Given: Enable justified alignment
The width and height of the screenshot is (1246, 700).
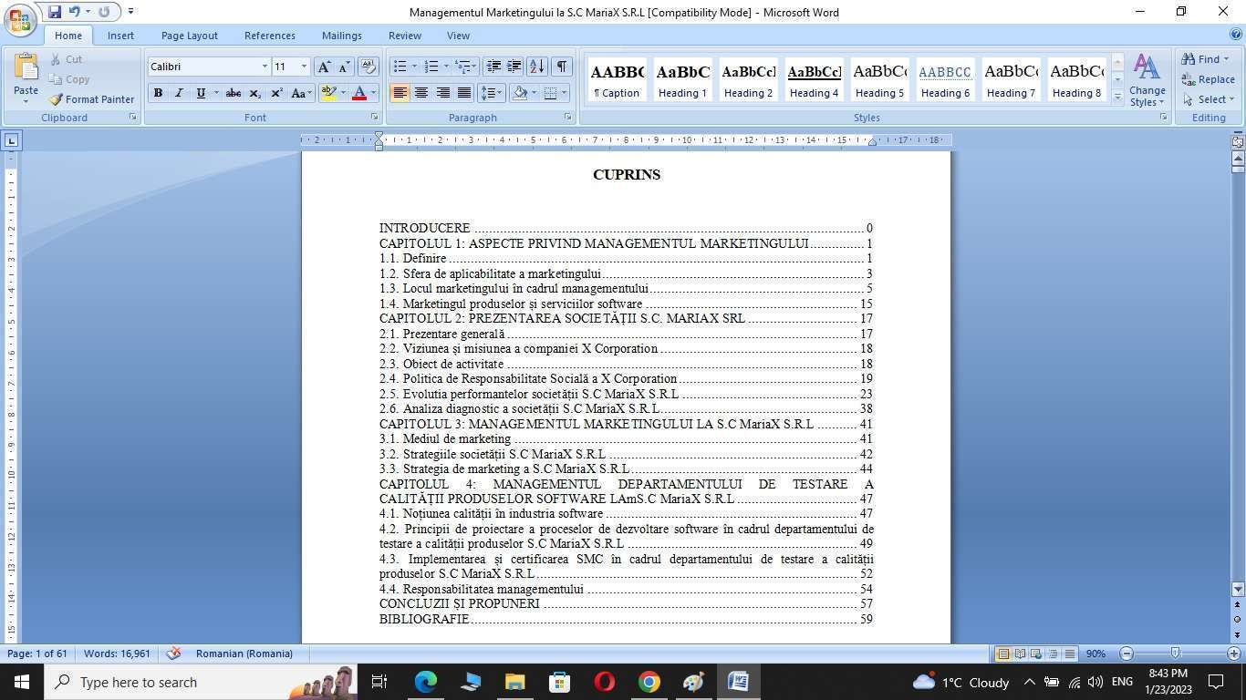Looking at the screenshot, I should 463,93.
